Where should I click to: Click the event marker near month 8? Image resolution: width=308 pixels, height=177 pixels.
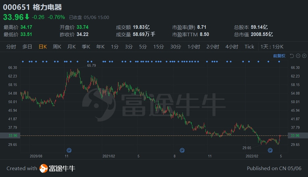182,150
